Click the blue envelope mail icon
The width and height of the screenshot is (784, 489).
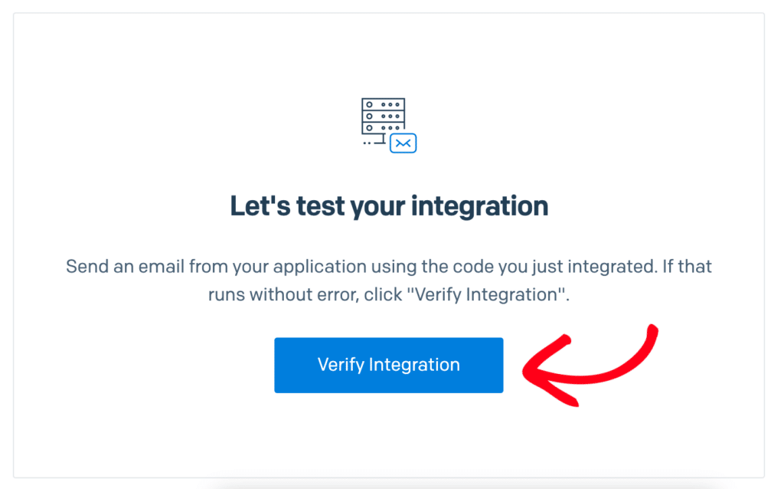click(x=403, y=143)
